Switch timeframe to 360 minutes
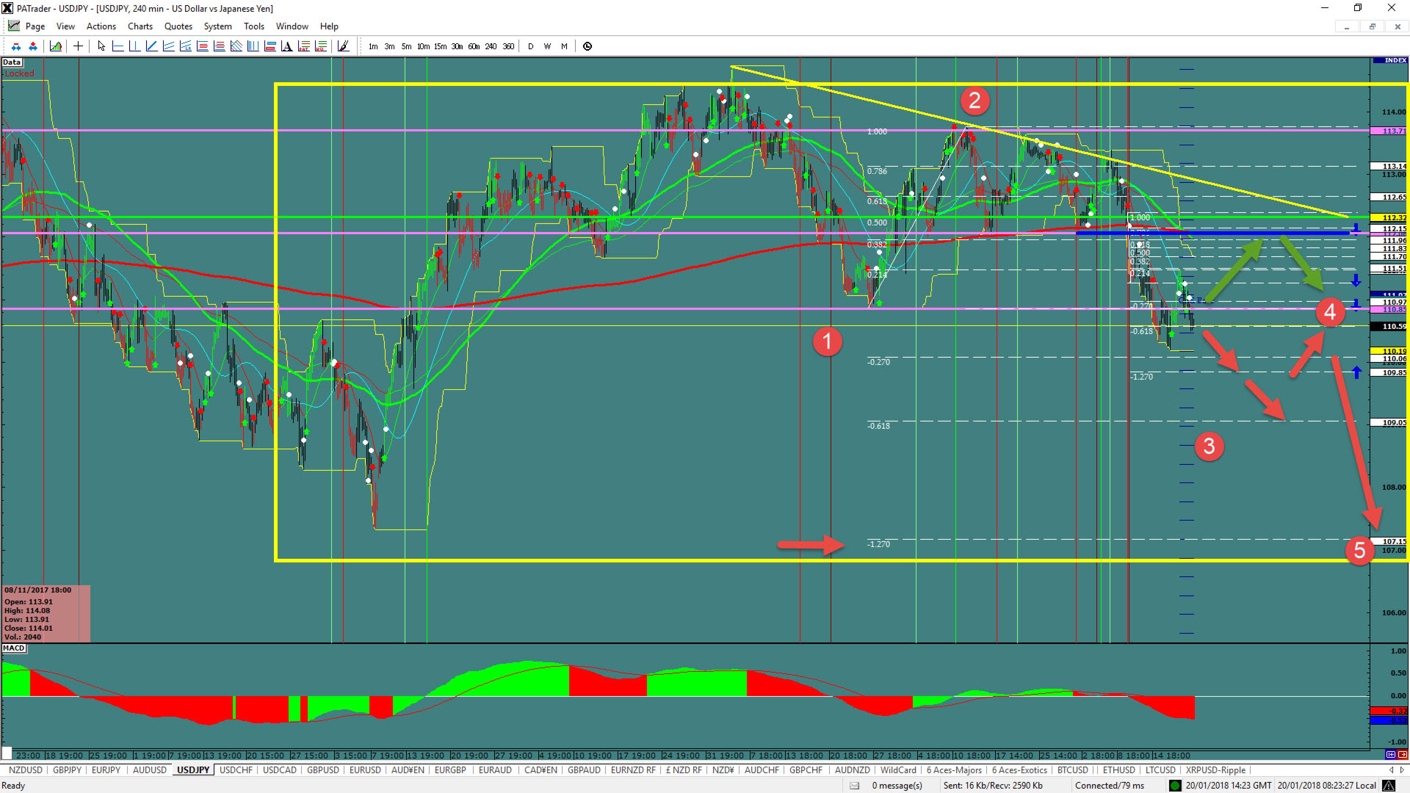Image resolution: width=1410 pixels, height=793 pixels. coord(509,47)
